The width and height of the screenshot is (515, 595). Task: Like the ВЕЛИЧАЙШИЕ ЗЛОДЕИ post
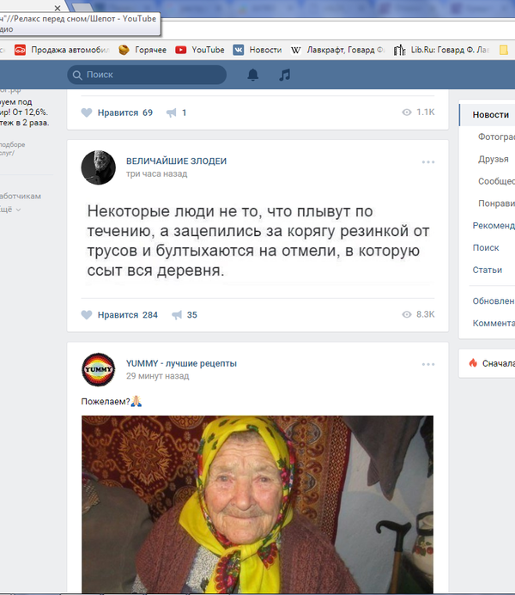(x=119, y=315)
